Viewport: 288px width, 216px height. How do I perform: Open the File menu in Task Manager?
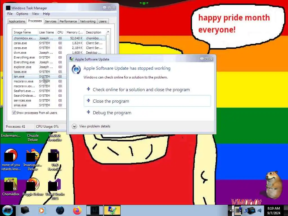[10, 14]
